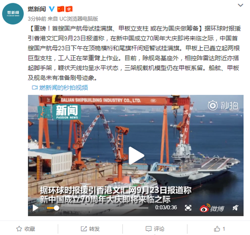The height and width of the screenshot is (235, 250).
Task: Click the 微博 logo in video controls
Action: point(212,208)
